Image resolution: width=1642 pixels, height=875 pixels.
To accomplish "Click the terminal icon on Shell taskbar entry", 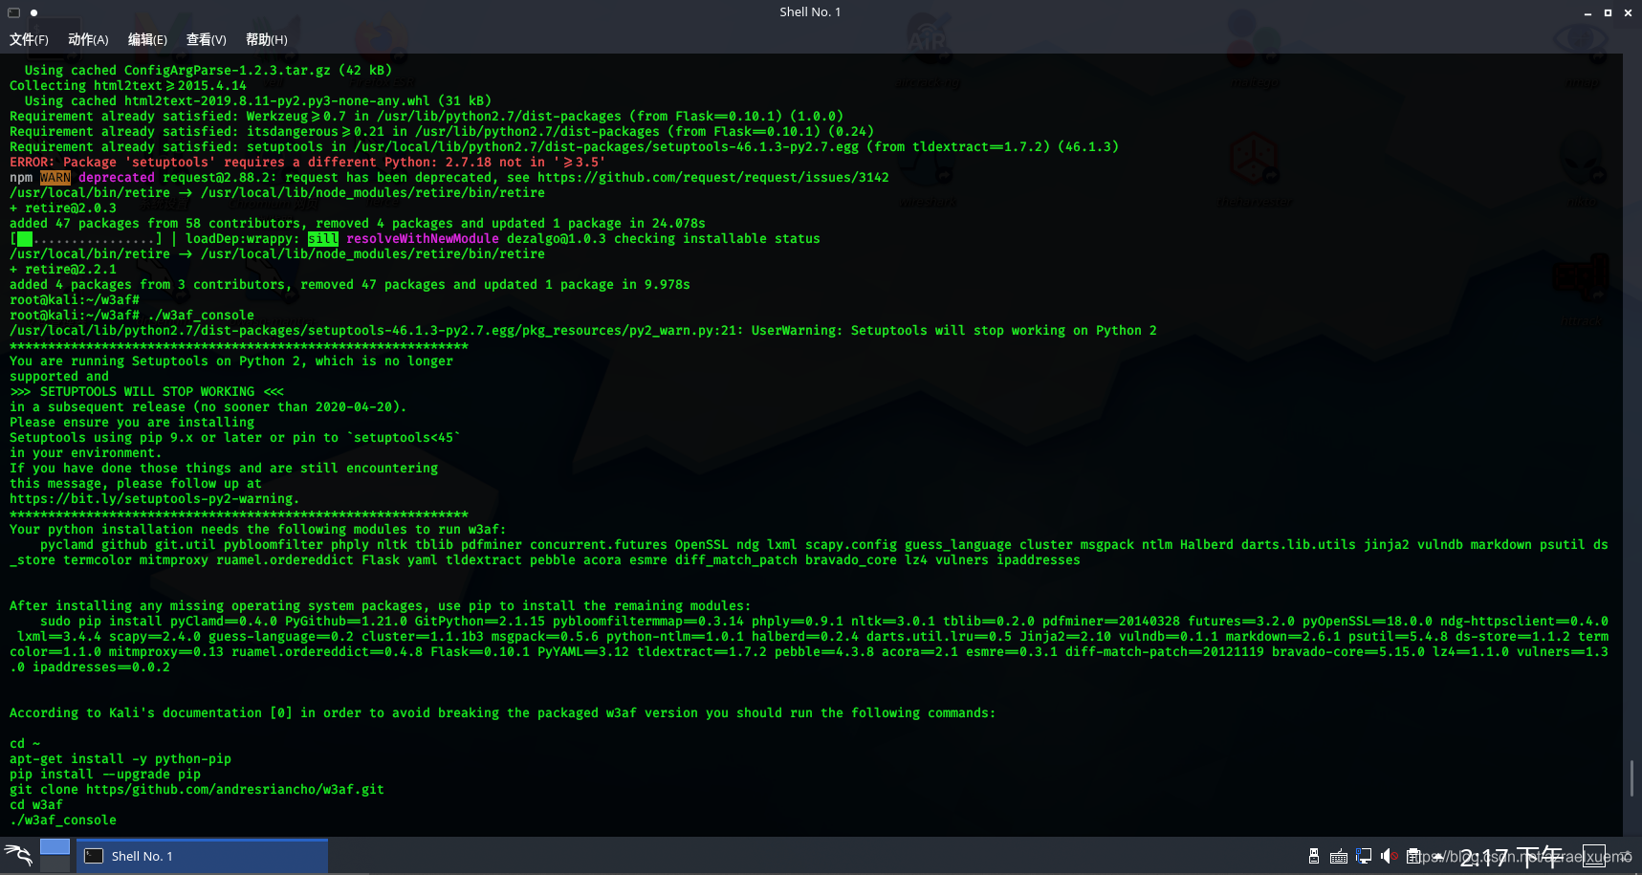I will (x=94, y=856).
